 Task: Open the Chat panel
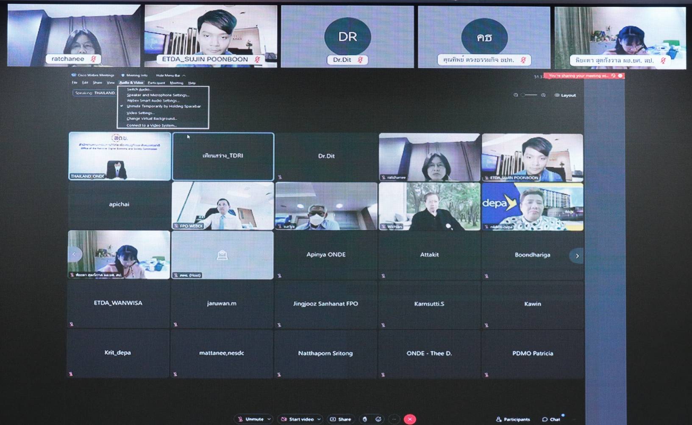pos(551,419)
